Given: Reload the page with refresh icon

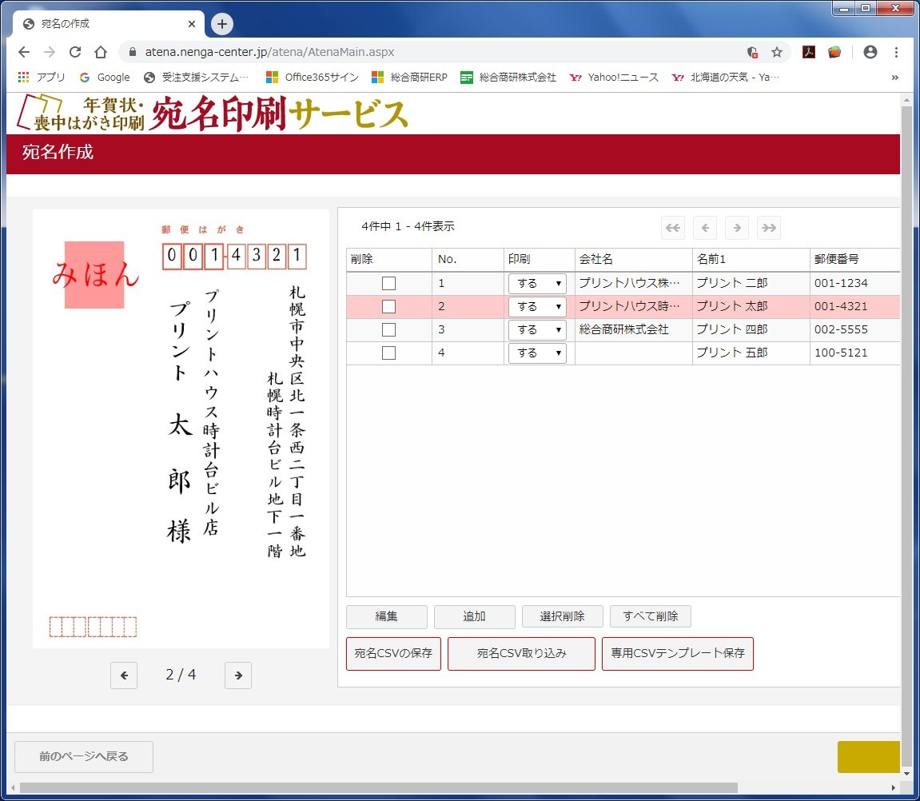Looking at the screenshot, I should 75,52.
